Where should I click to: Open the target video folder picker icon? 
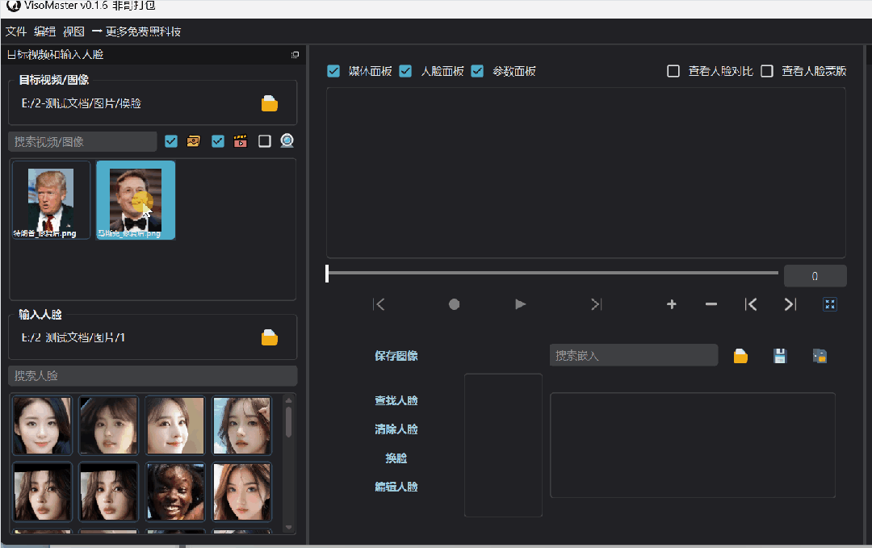[x=269, y=102]
